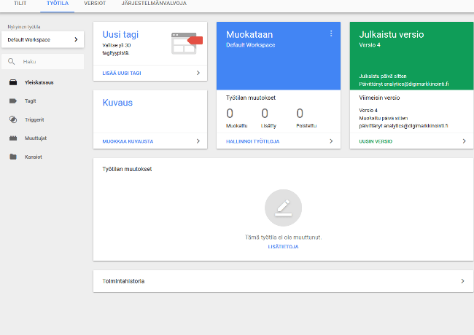The image size is (474, 335).
Task: Go to the Tilit tab
Action: point(20,4)
